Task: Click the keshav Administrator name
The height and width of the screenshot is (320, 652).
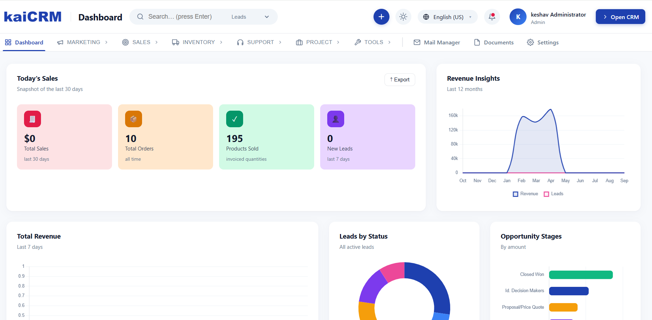Action: click(558, 14)
